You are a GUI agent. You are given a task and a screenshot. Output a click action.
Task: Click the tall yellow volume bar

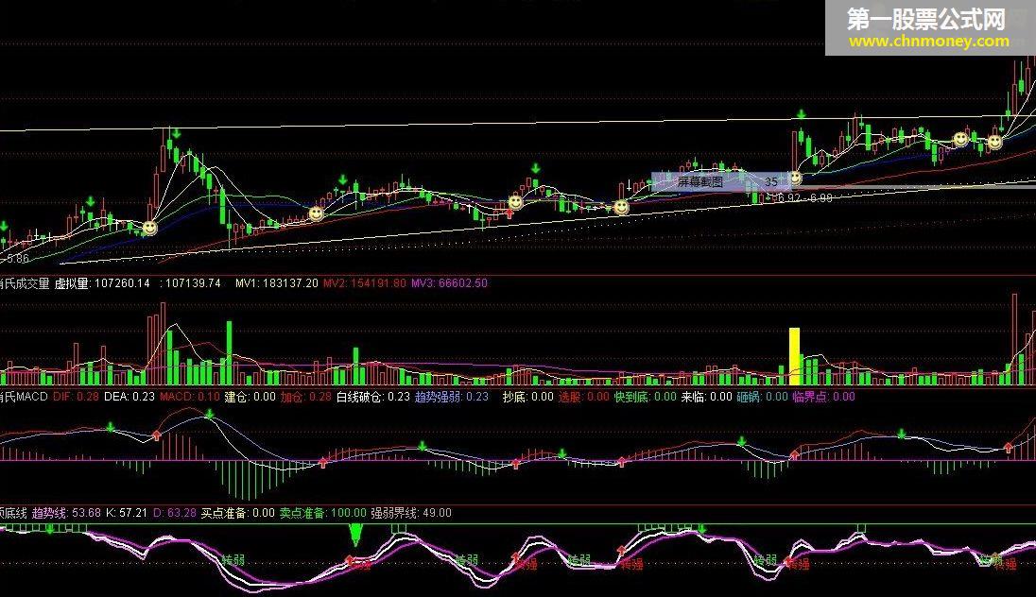tap(794, 356)
